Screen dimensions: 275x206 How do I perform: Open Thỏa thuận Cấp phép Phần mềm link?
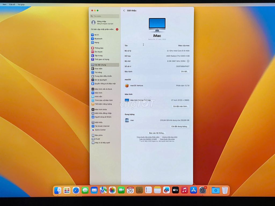point(148,137)
